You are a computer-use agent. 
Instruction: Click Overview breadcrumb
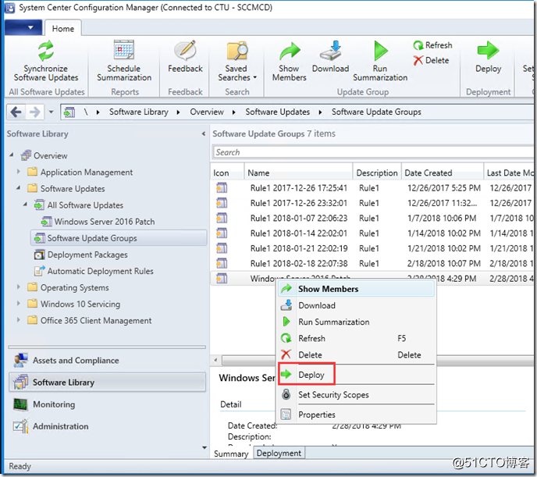pos(207,112)
